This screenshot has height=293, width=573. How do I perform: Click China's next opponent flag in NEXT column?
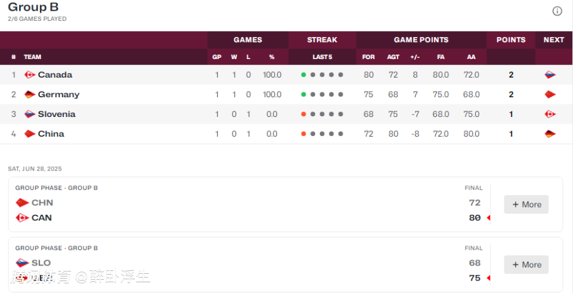(550, 134)
